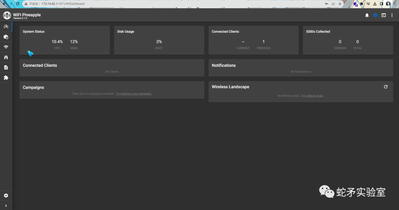Open Settings gear icon in sidebar

(6, 196)
